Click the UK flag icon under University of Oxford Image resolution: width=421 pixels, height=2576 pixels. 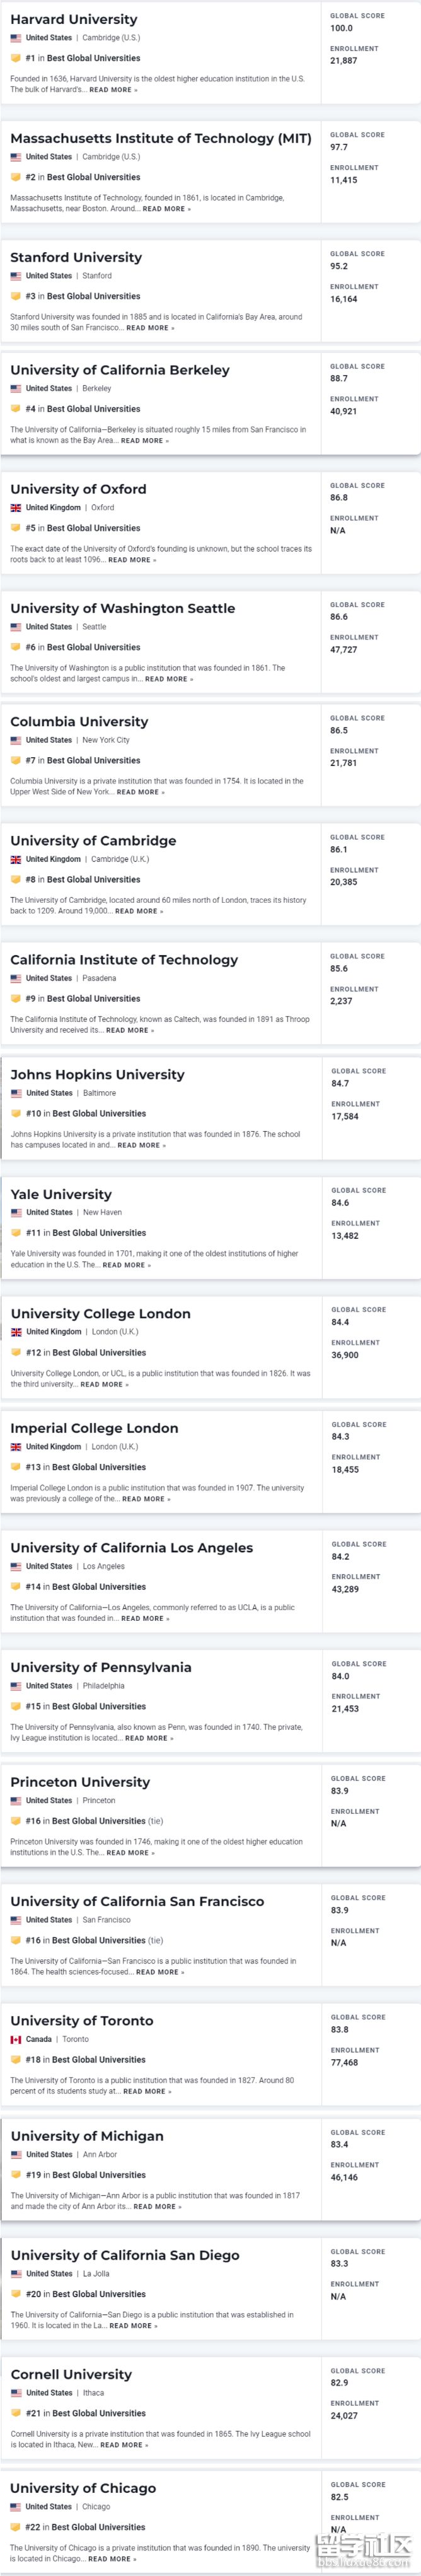(x=16, y=508)
